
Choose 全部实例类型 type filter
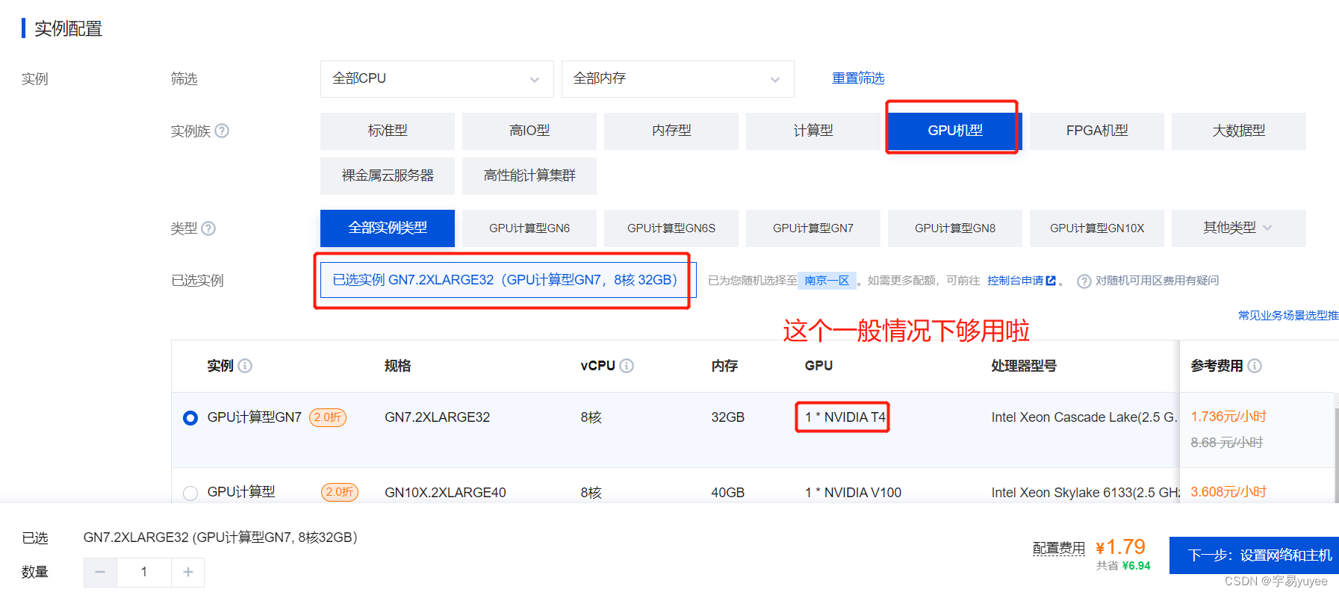[x=388, y=228]
